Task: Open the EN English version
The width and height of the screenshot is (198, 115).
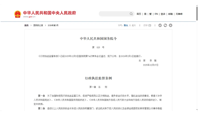Action: click(156, 14)
